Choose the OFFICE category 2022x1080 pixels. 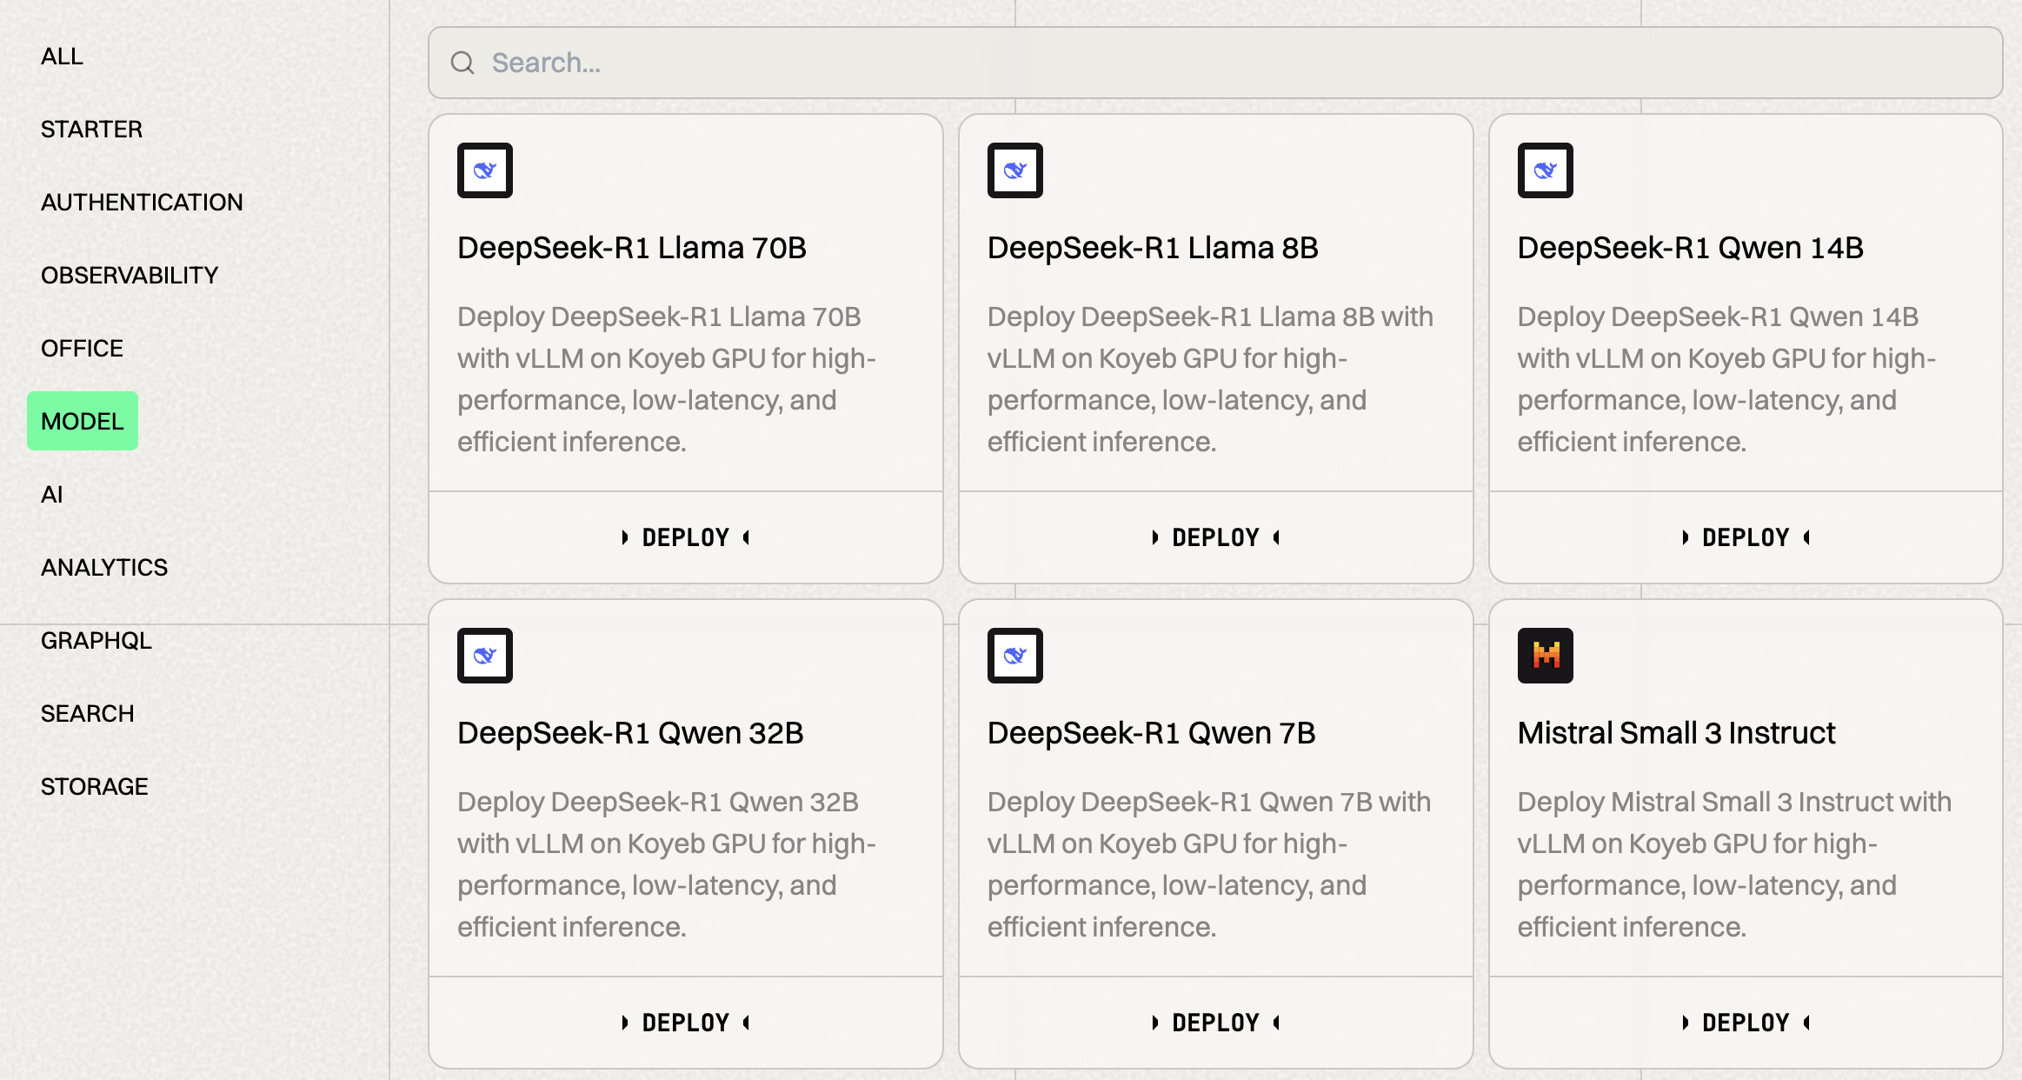tap(82, 349)
